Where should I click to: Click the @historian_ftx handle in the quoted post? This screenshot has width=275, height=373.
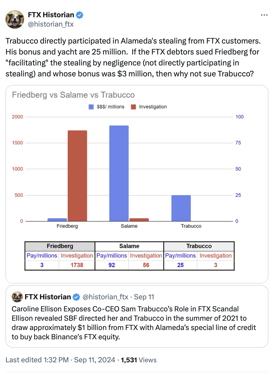click(105, 297)
